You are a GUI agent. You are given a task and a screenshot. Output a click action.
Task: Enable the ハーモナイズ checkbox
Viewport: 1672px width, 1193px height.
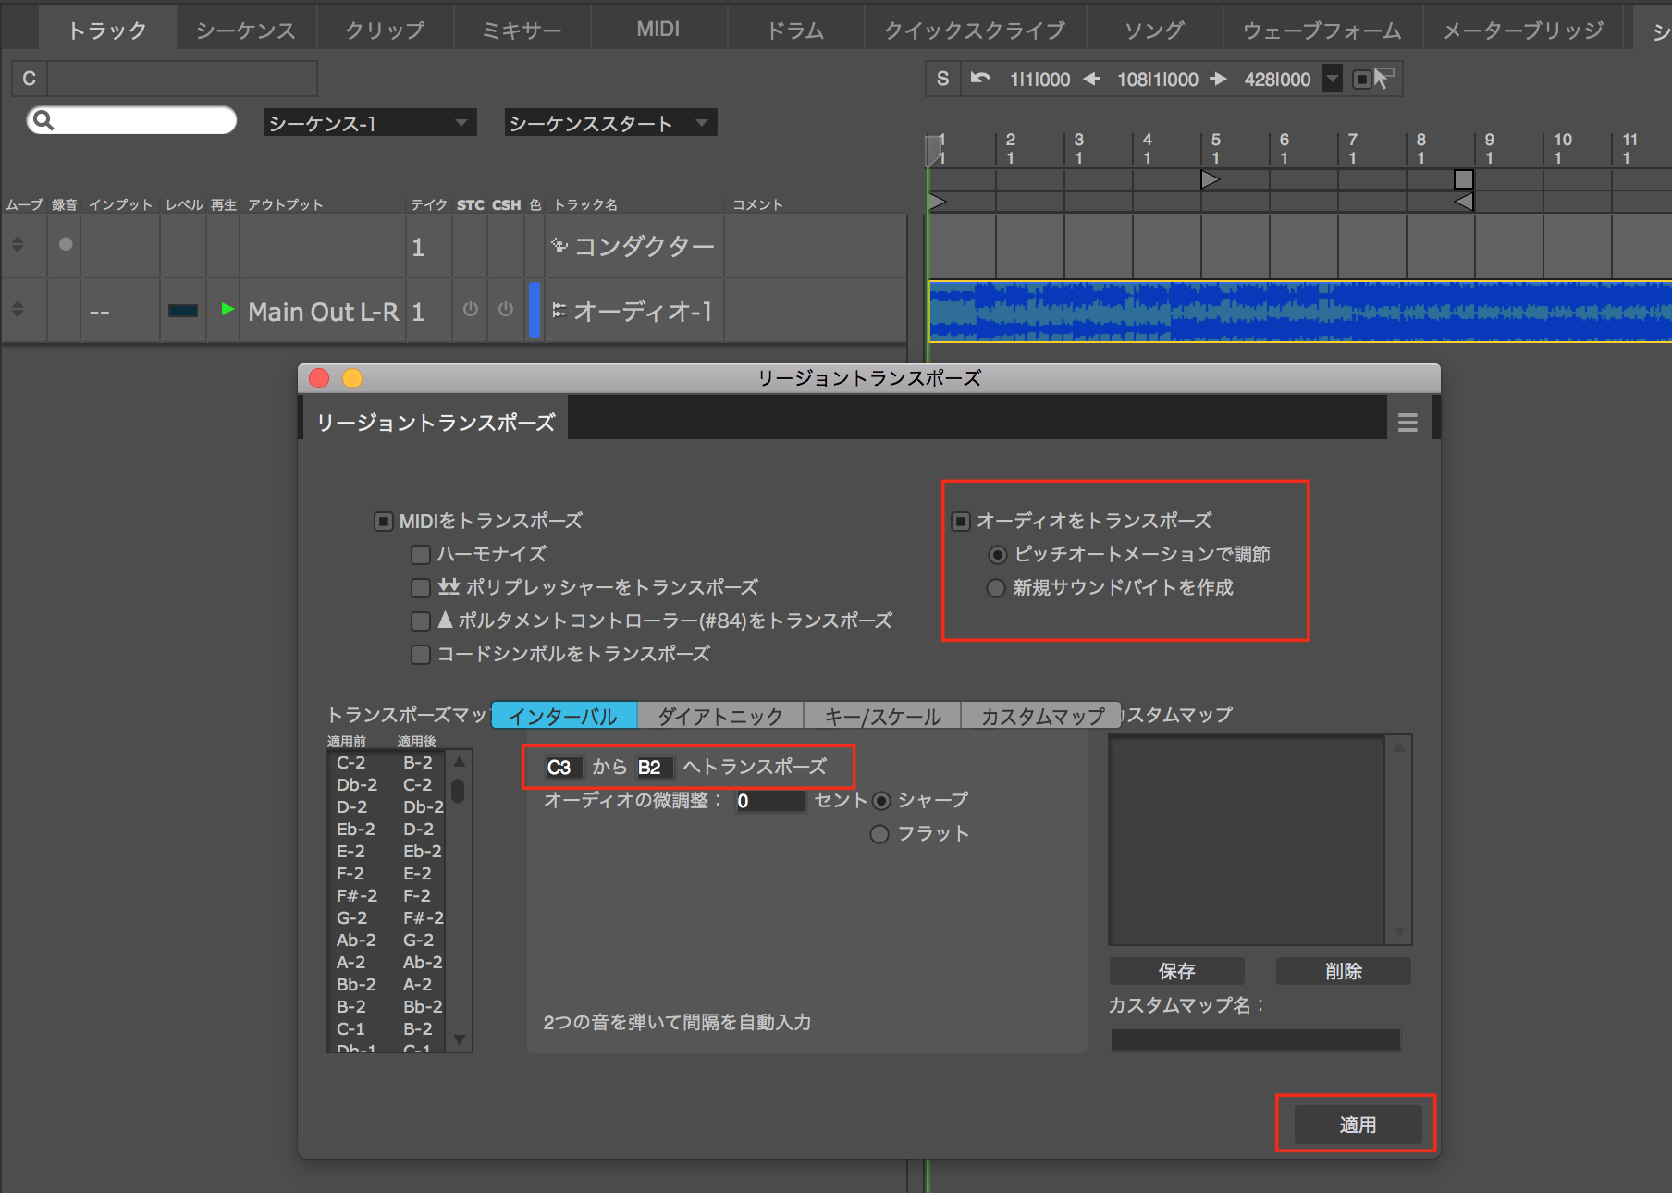(x=421, y=554)
